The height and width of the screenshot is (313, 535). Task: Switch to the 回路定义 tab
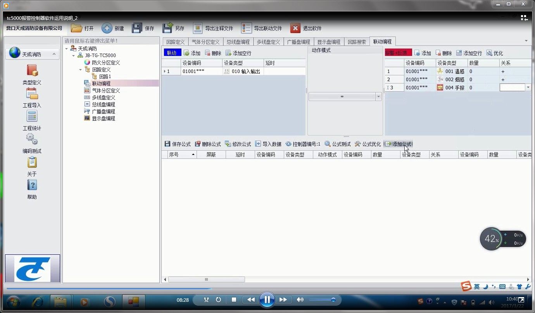pos(175,42)
